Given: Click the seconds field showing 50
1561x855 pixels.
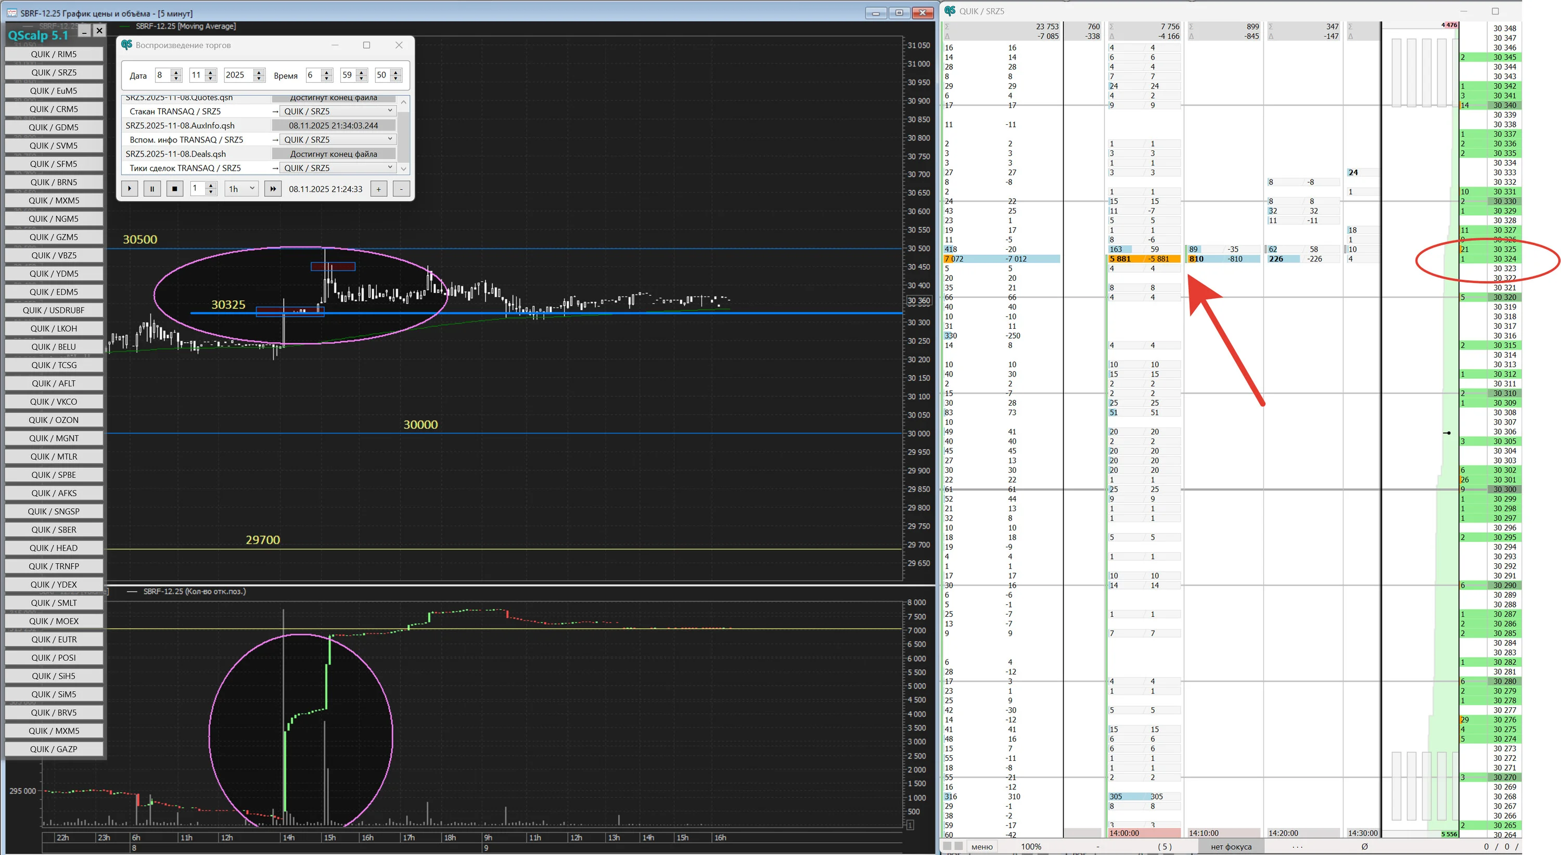Looking at the screenshot, I should coord(382,75).
